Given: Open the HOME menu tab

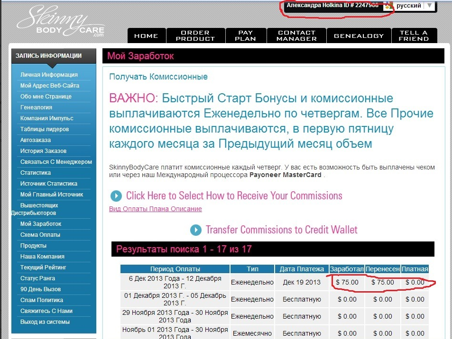Looking at the screenshot, I should [x=146, y=36].
